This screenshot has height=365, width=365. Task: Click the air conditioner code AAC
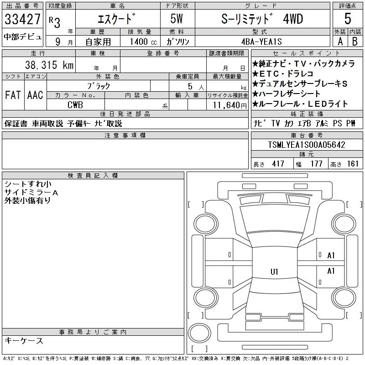coord(35,95)
